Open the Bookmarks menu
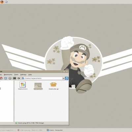 (8, 75)
